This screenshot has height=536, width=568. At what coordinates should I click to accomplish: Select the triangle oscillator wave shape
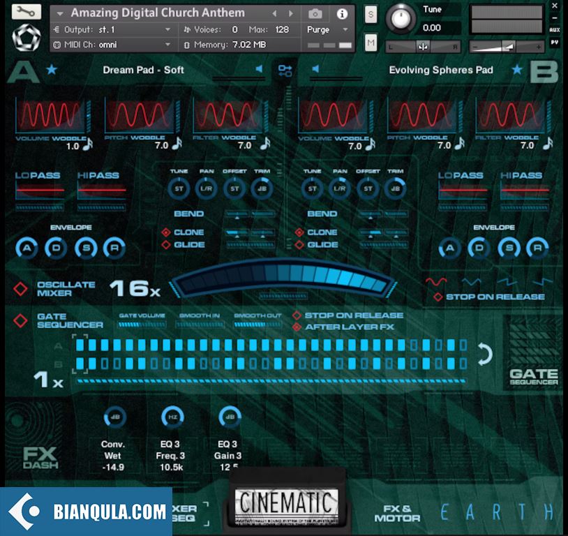472,281
